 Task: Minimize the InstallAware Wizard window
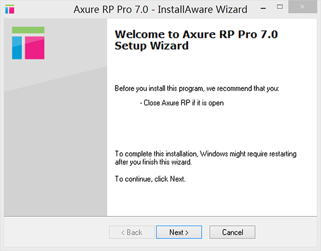tap(263, 8)
